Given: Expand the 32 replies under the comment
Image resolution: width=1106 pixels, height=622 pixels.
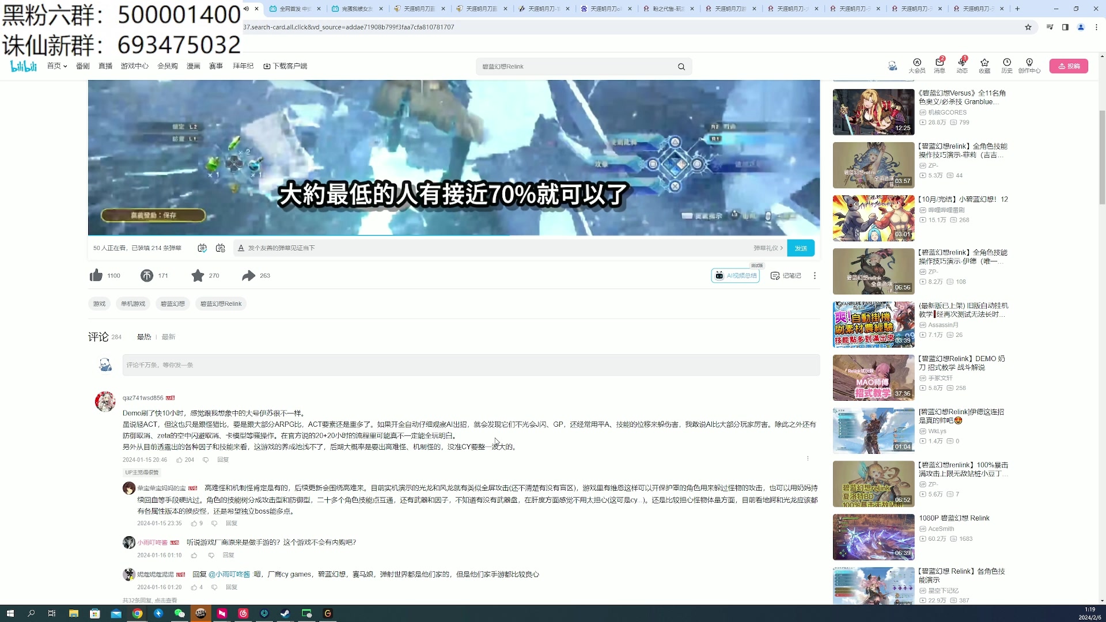Looking at the screenshot, I should coord(149,600).
